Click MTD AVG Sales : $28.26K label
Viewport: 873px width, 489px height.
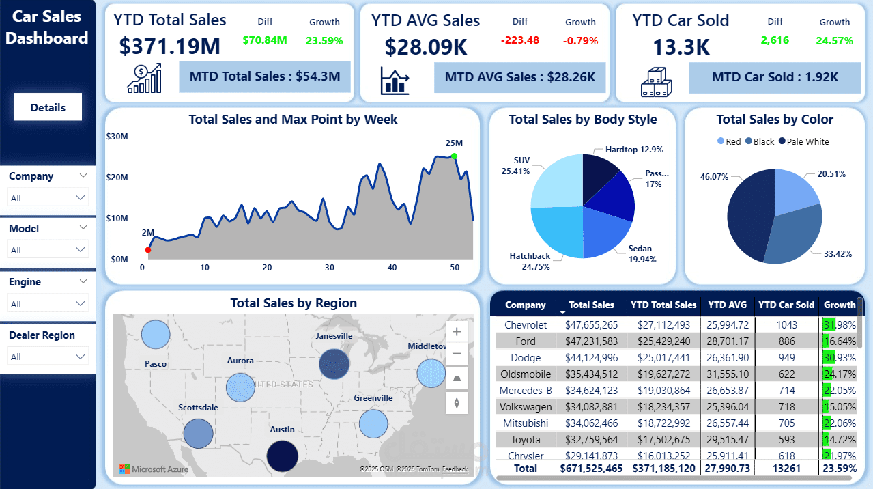(519, 76)
